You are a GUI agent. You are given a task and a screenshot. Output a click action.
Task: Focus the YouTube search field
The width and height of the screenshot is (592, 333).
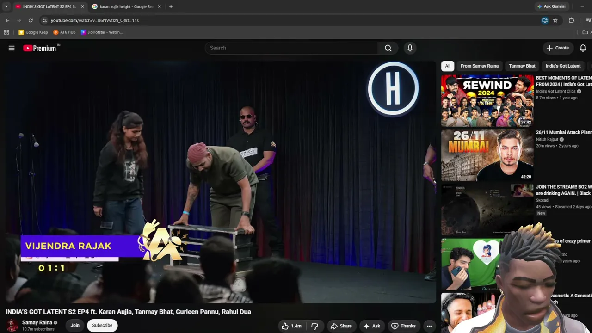291,48
